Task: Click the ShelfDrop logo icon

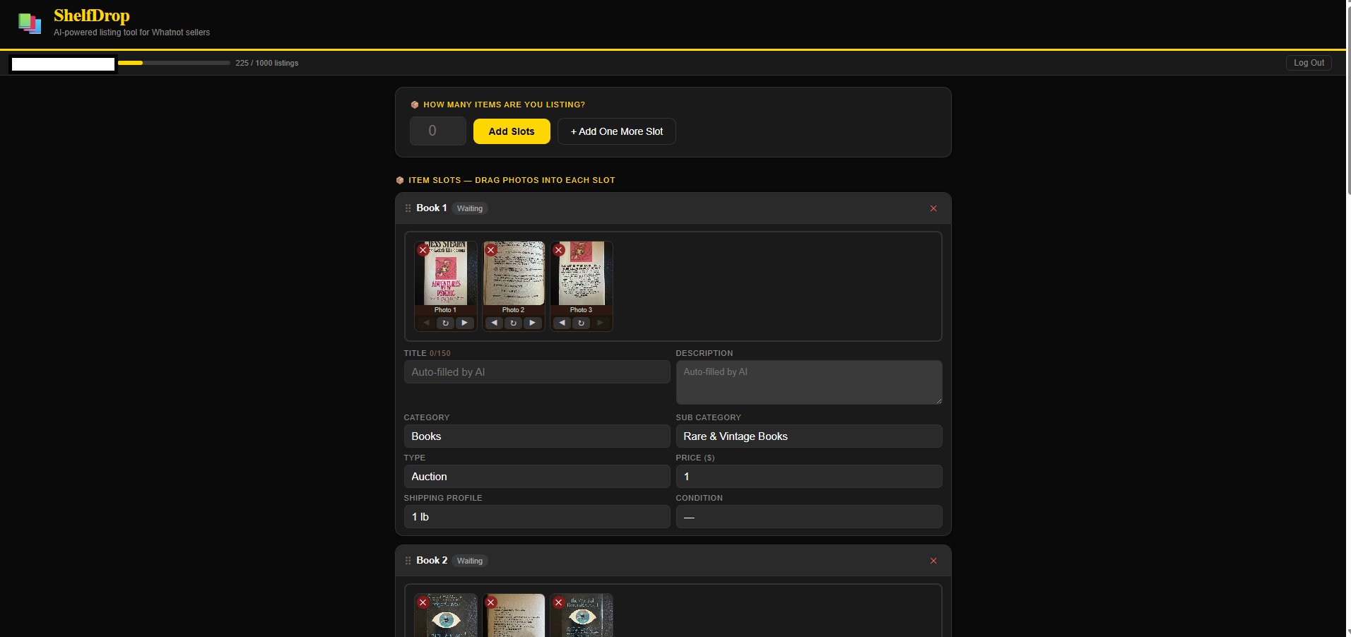Action: (x=30, y=23)
